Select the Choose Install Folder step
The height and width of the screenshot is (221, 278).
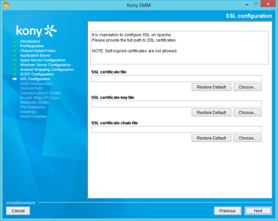[x=38, y=51]
